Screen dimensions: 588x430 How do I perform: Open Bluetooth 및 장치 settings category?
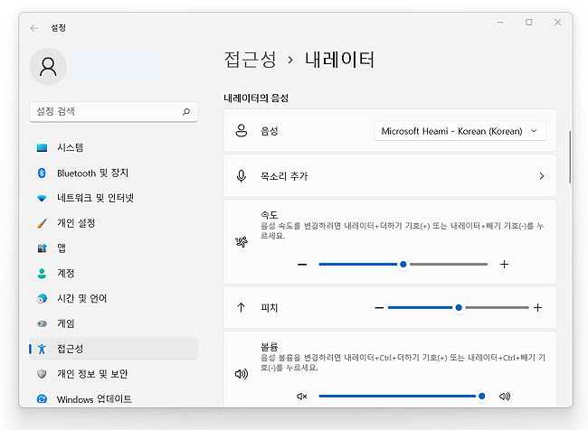pyautogui.click(x=113, y=173)
